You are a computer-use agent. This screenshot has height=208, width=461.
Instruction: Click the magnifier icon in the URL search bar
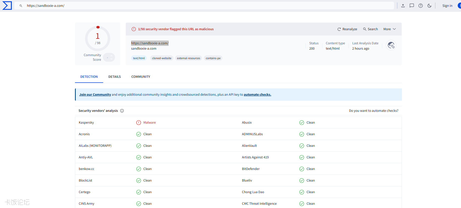click(21, 6)
